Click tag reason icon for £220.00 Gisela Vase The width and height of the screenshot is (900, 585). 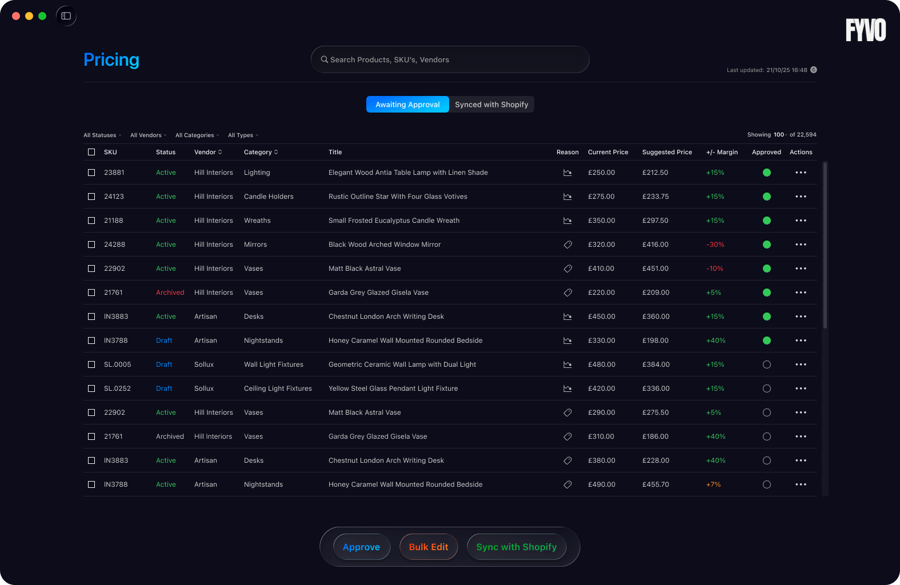pyautogui.click(x=567, y=292)
